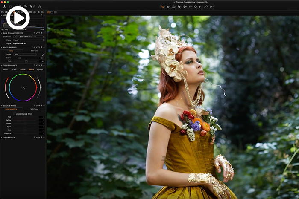
Task: Reset the Color Balance tool using its reset arrow
Action: pyautogui.click(x=39, y=65)
